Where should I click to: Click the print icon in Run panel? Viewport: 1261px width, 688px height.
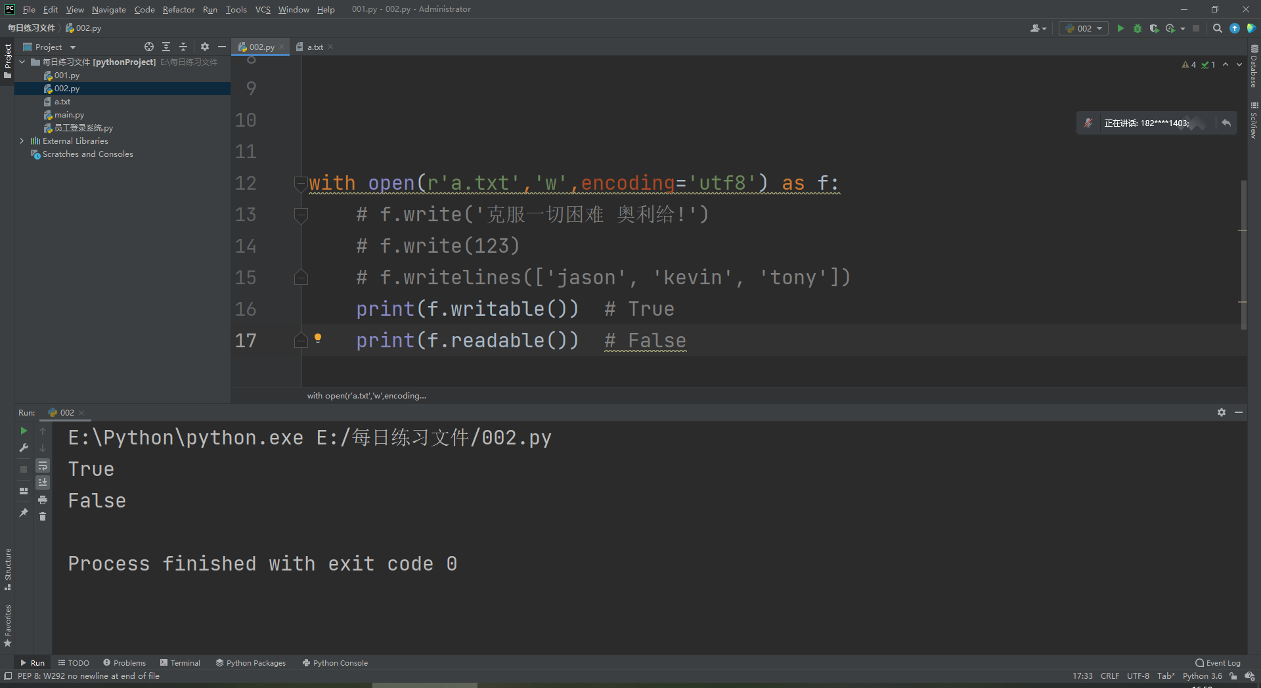43,500
